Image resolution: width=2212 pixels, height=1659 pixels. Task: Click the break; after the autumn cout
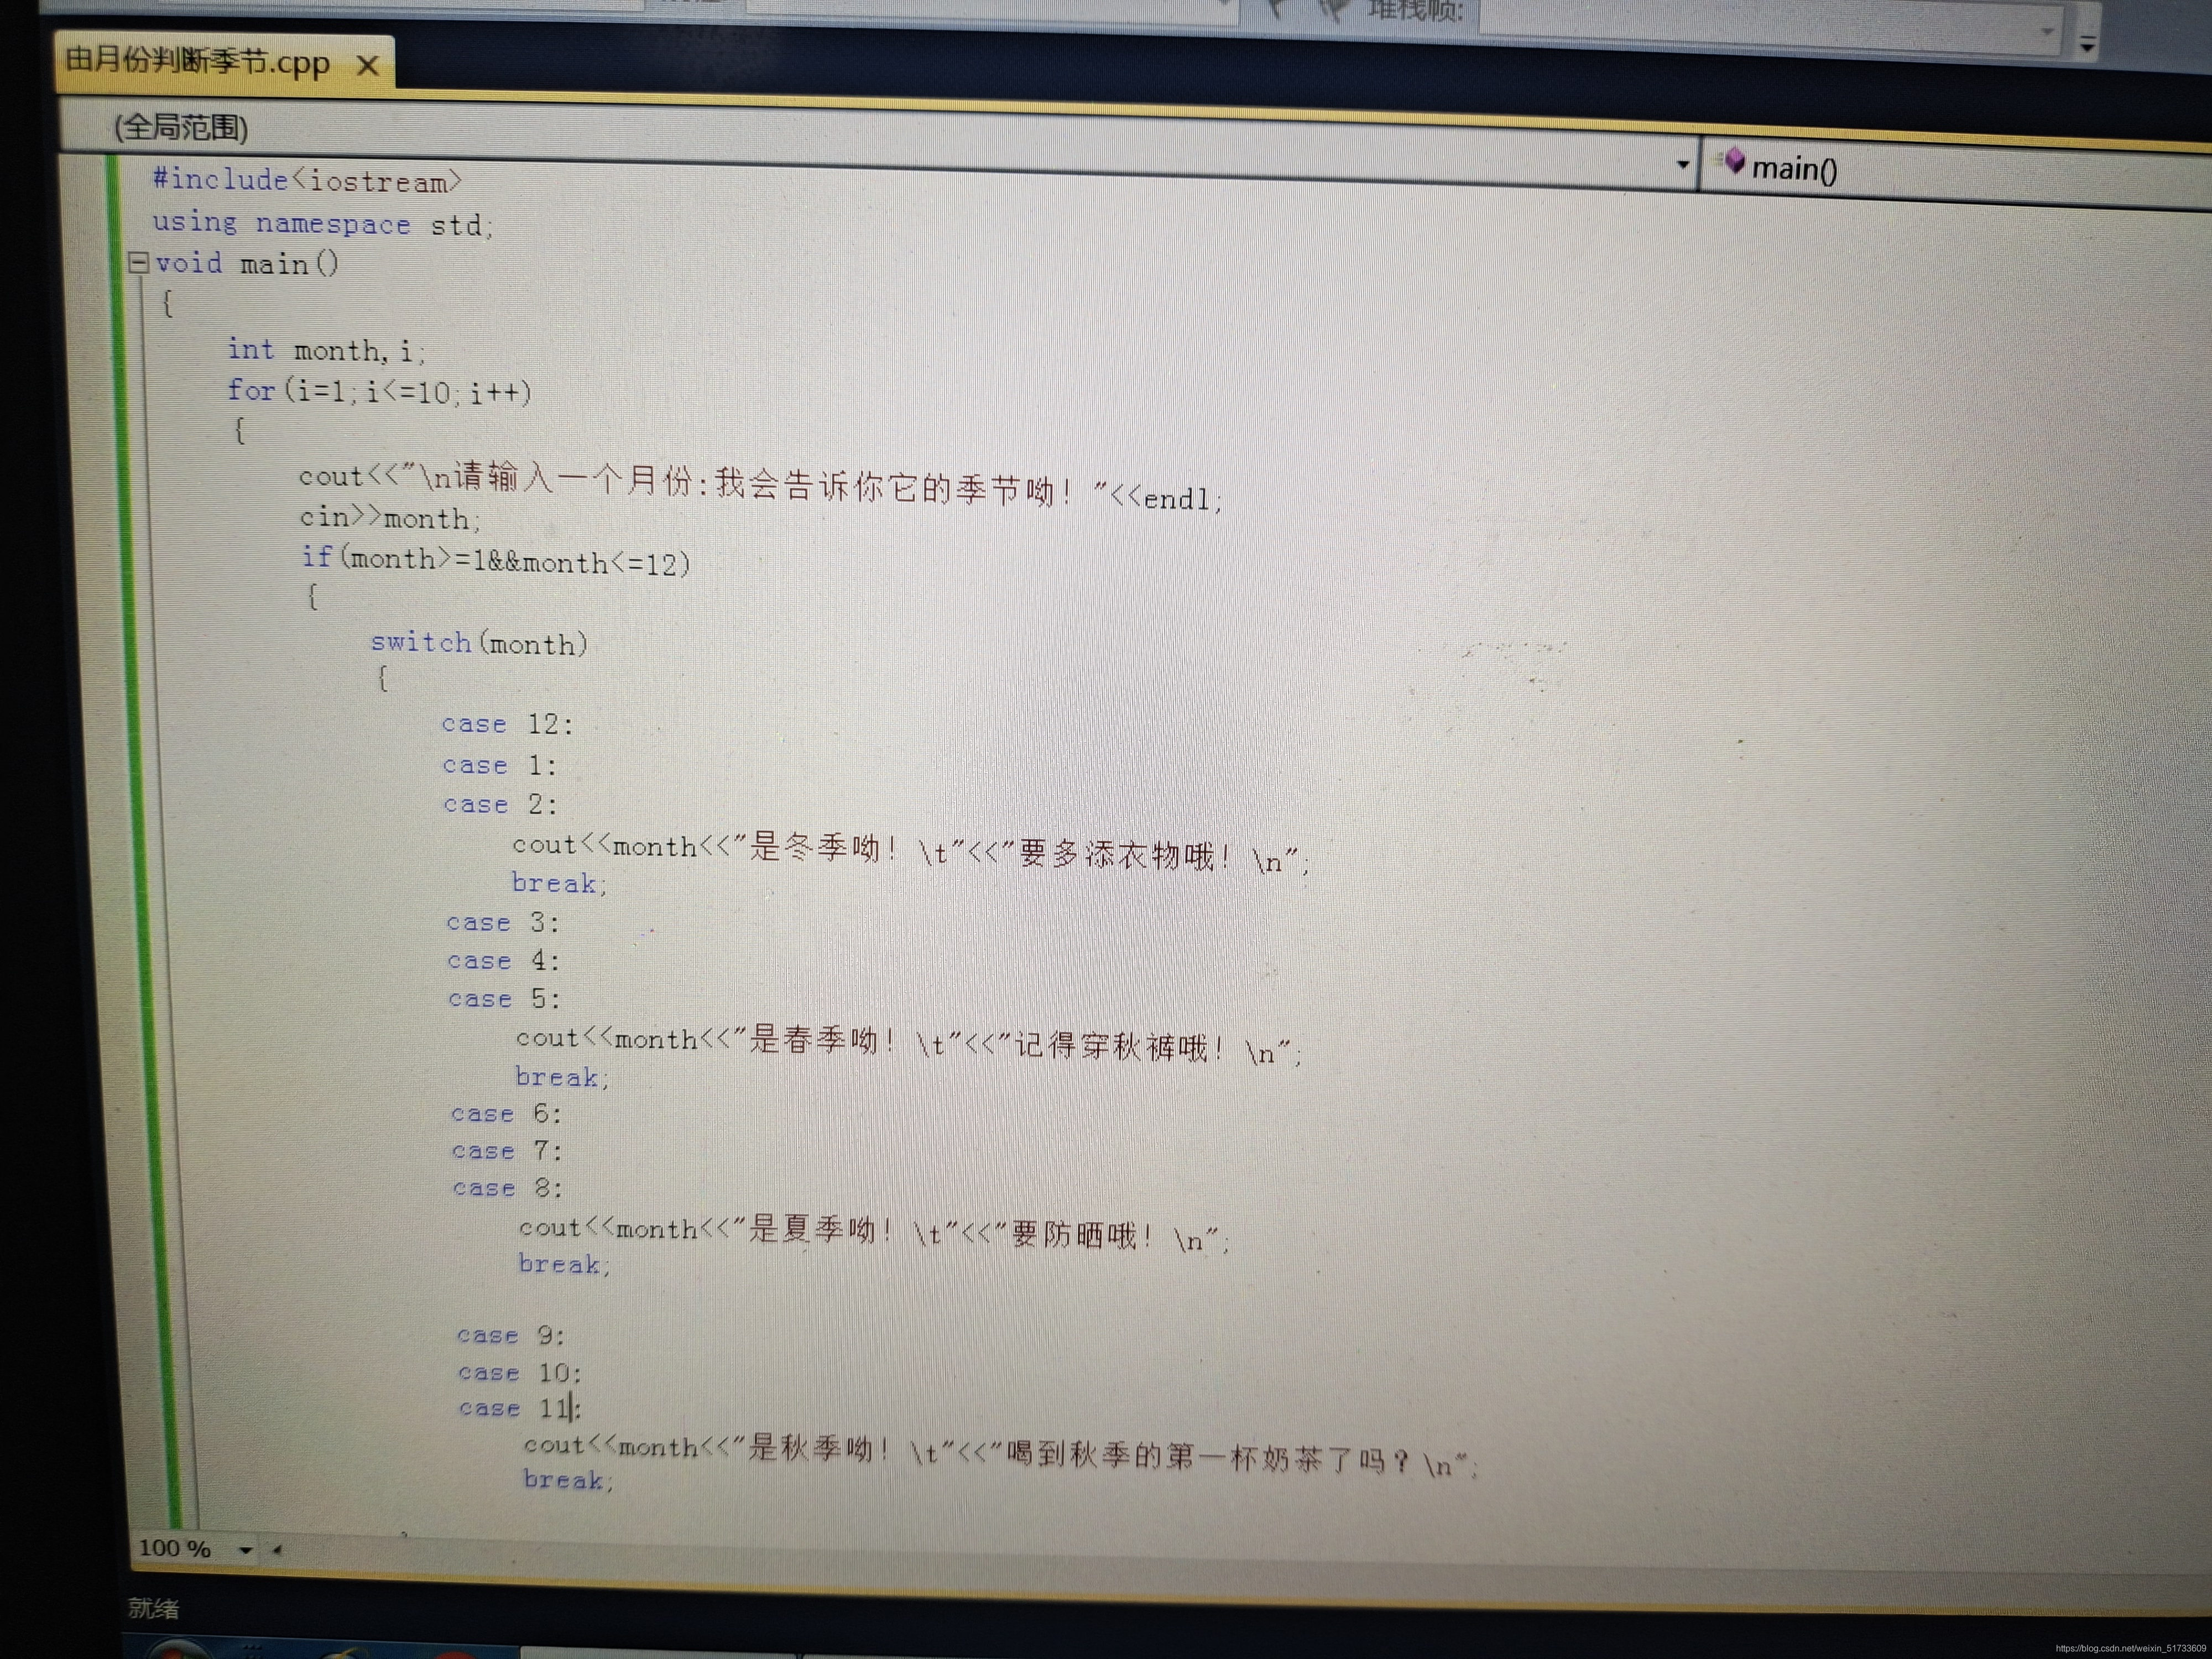click(x=569, y=1480)
